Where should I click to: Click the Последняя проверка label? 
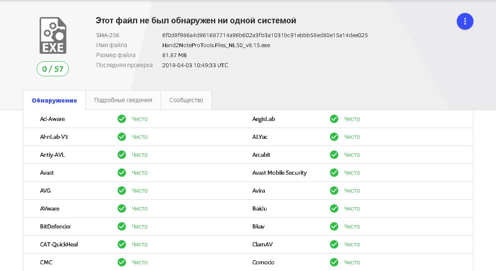124,65
